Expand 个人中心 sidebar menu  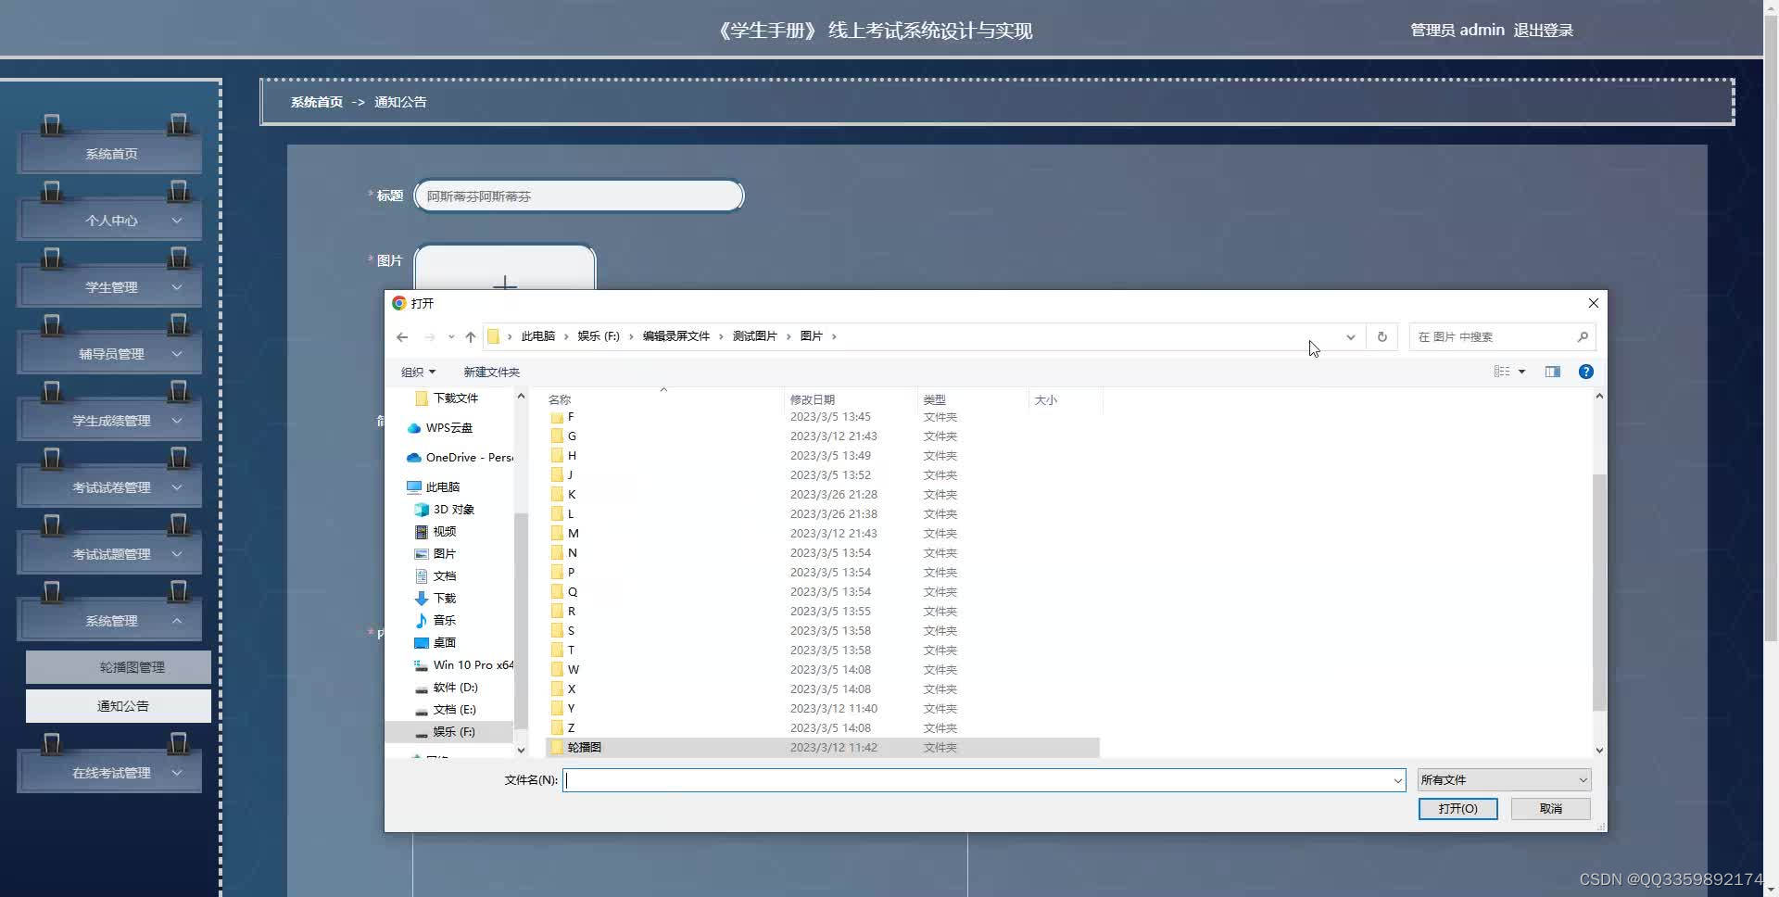pyautogui.click(x=110, y=221)
